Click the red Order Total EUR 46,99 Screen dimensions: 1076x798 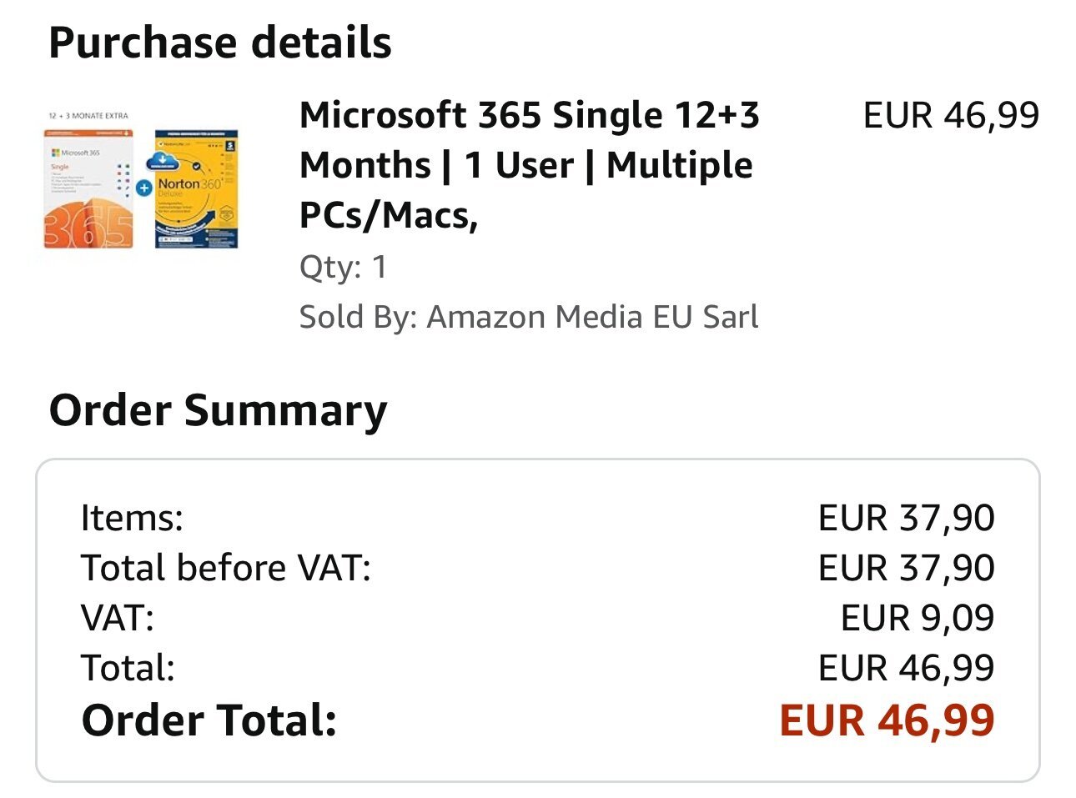pyautogui.click(x=887, y=720)
